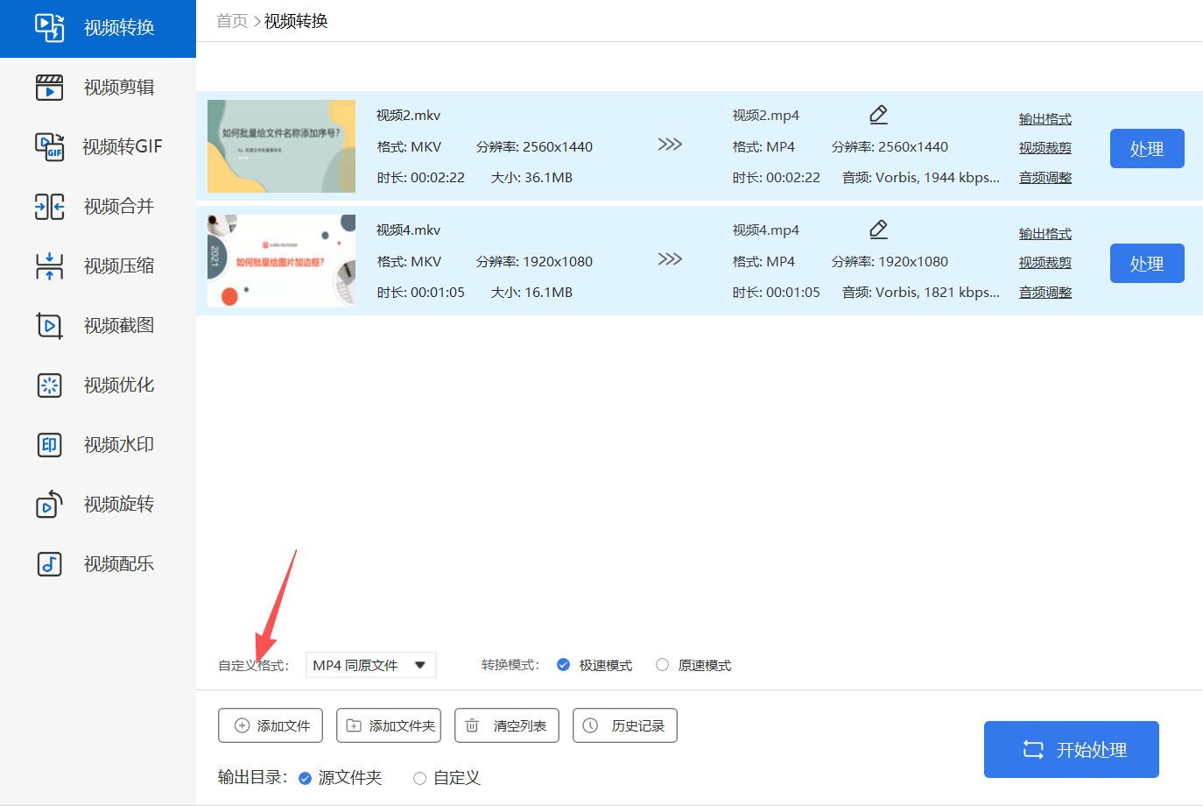Click the 视频配乐 music icon

(49, 563)
